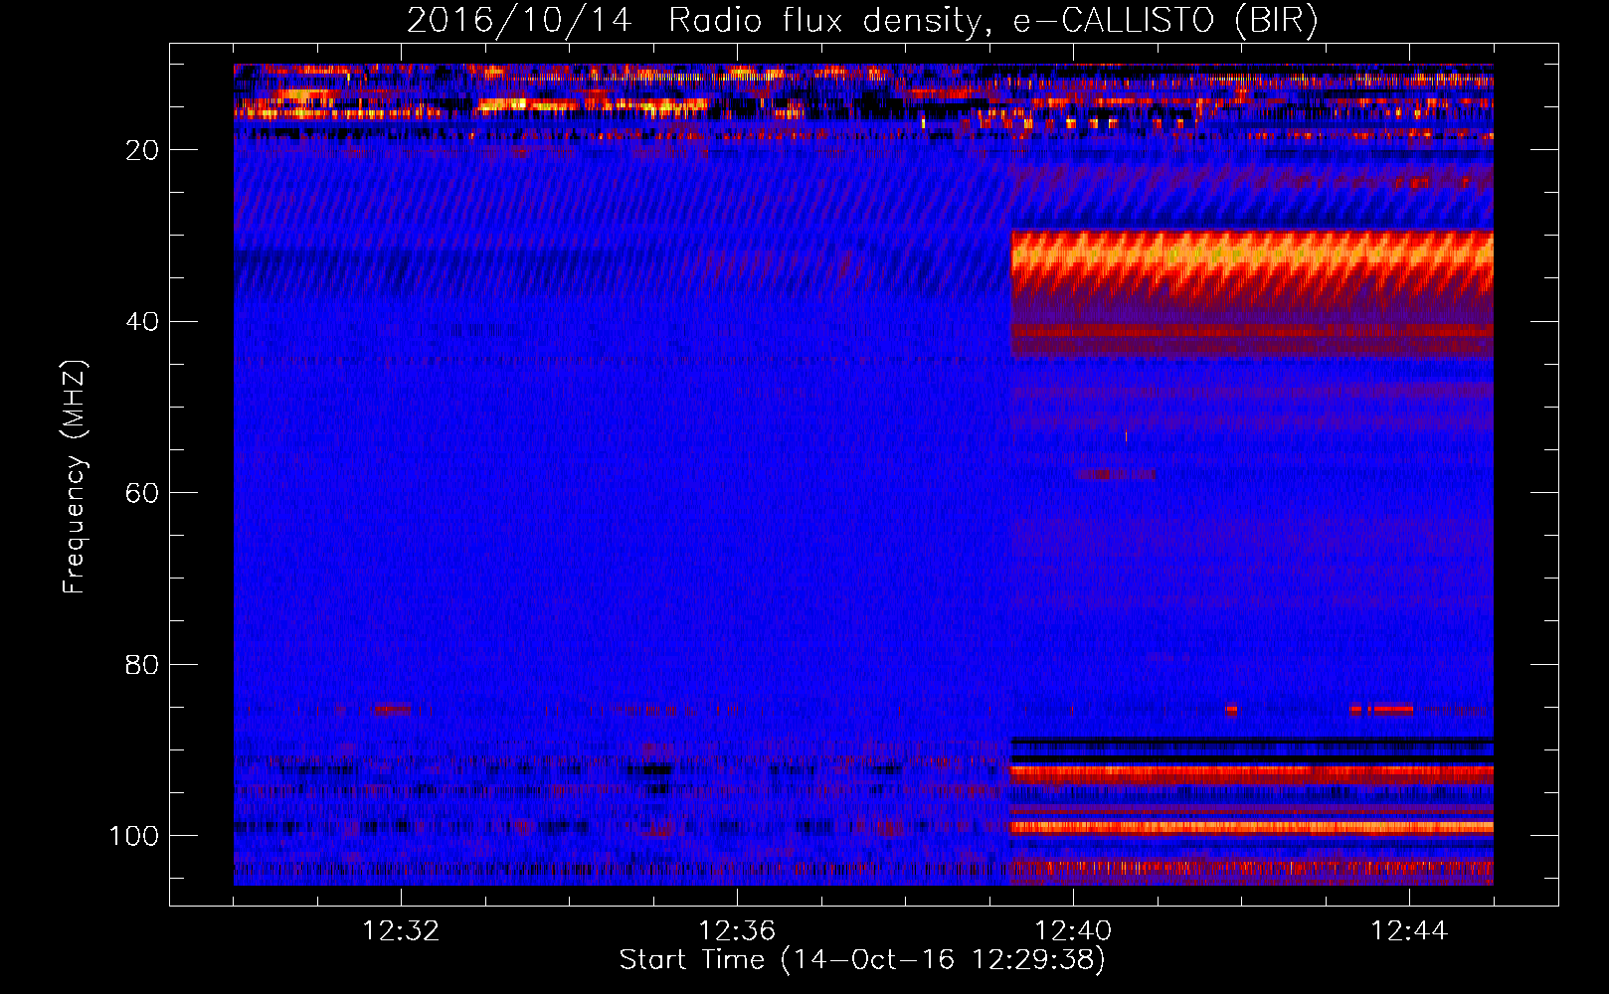
Task: Click the 12:40 time tick label
Action: click(1073, 931)
